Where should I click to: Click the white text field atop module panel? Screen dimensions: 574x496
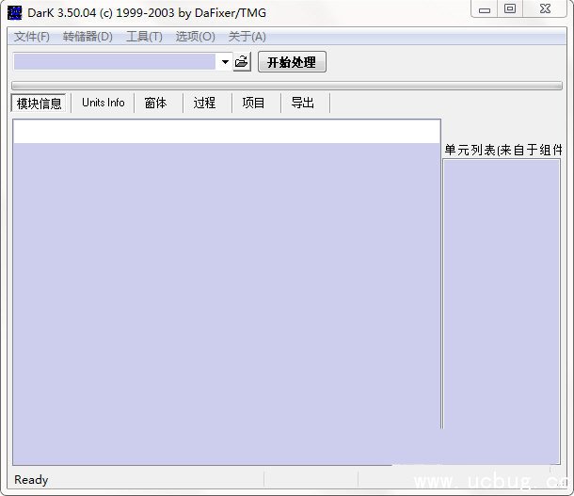tap(226, 132)
